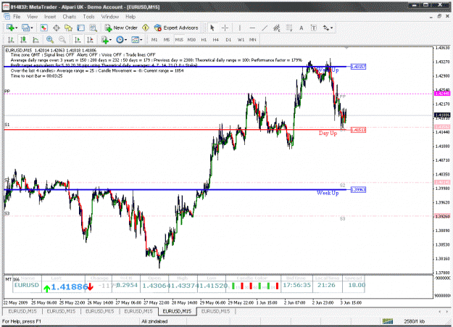Switch timeframe to M1
The width and height of the screenshot is (453, 327).
coord(154,40)
